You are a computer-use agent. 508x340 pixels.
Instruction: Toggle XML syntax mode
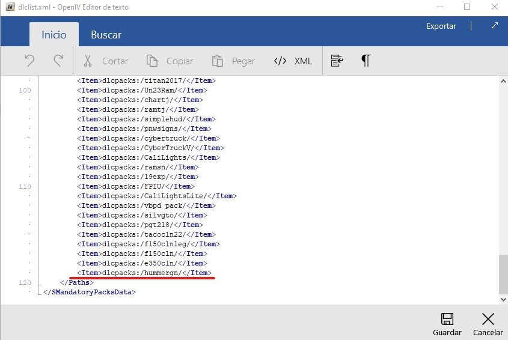click(x=293, y=61)
